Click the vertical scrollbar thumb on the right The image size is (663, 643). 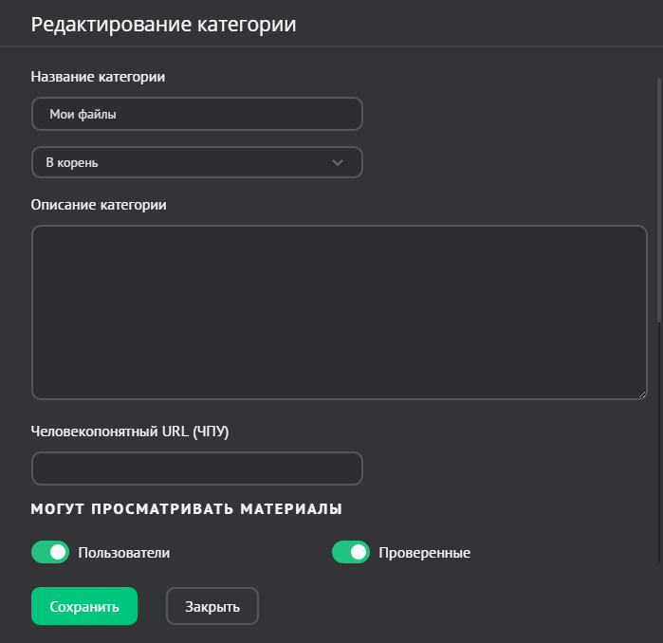pos(659,199)
